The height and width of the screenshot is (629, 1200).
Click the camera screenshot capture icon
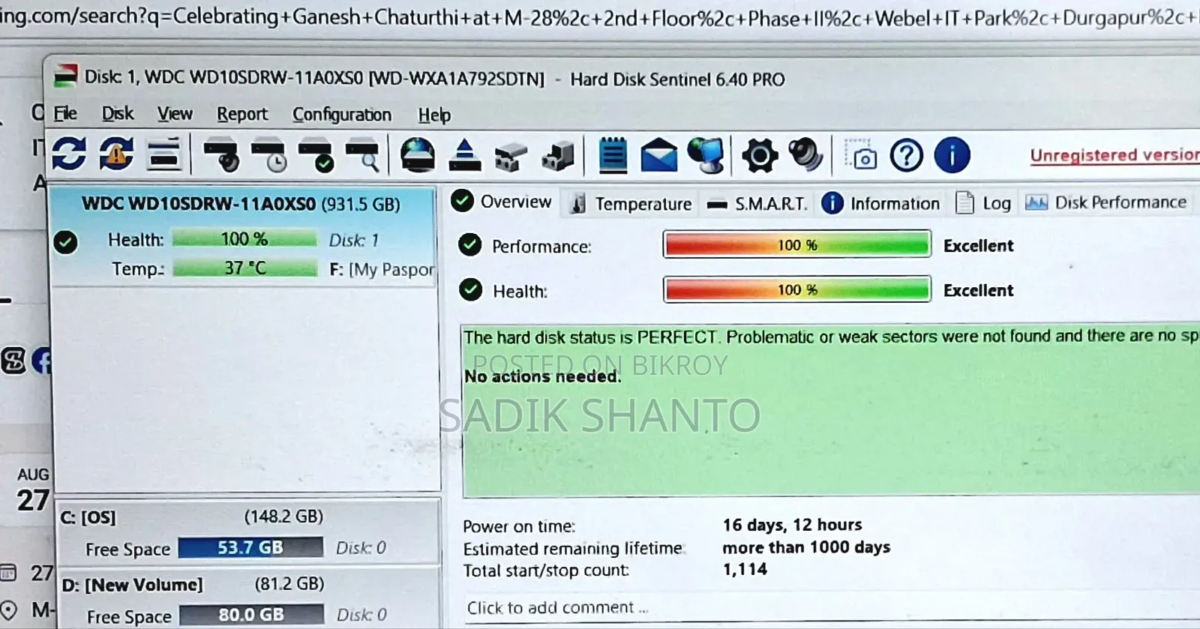[x=861, y=155]
